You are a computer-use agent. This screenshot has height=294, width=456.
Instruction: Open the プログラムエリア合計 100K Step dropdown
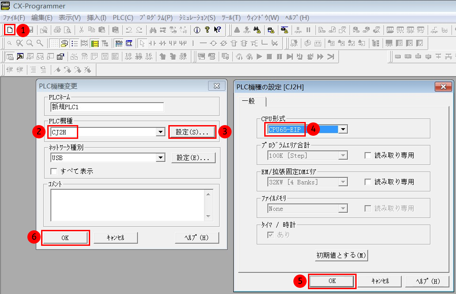pos(343,156)
